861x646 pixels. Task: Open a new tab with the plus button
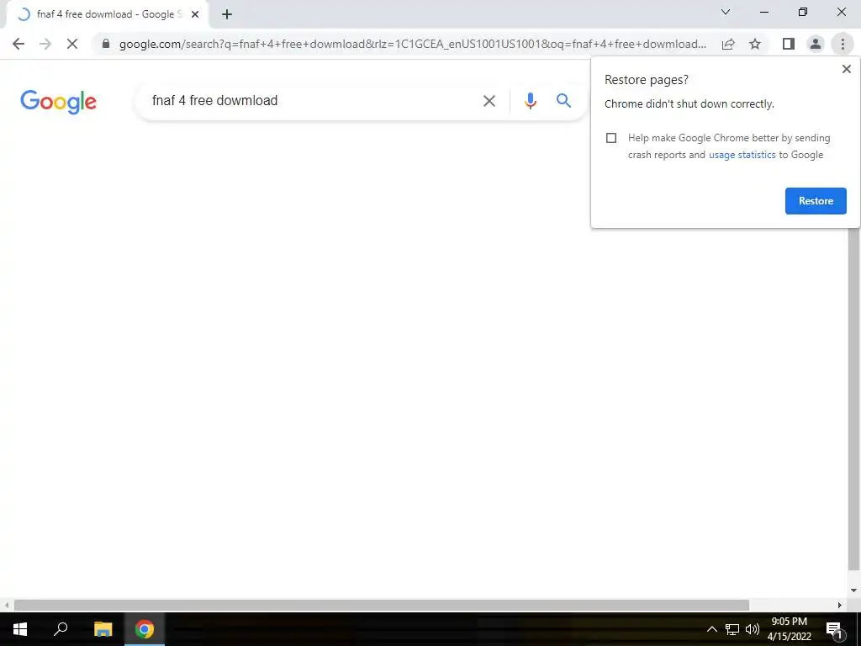[x=227, y=15]
